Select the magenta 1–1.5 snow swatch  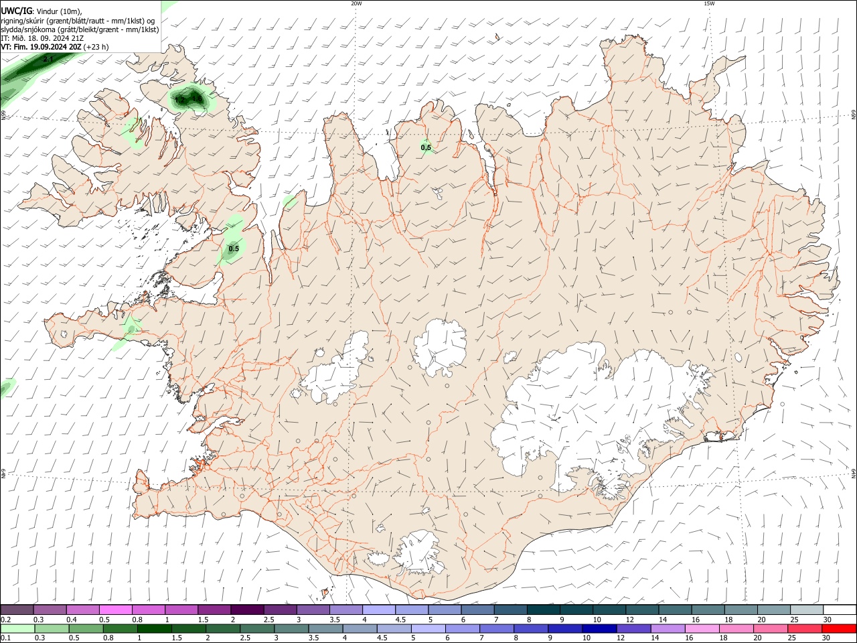[181, 610]
